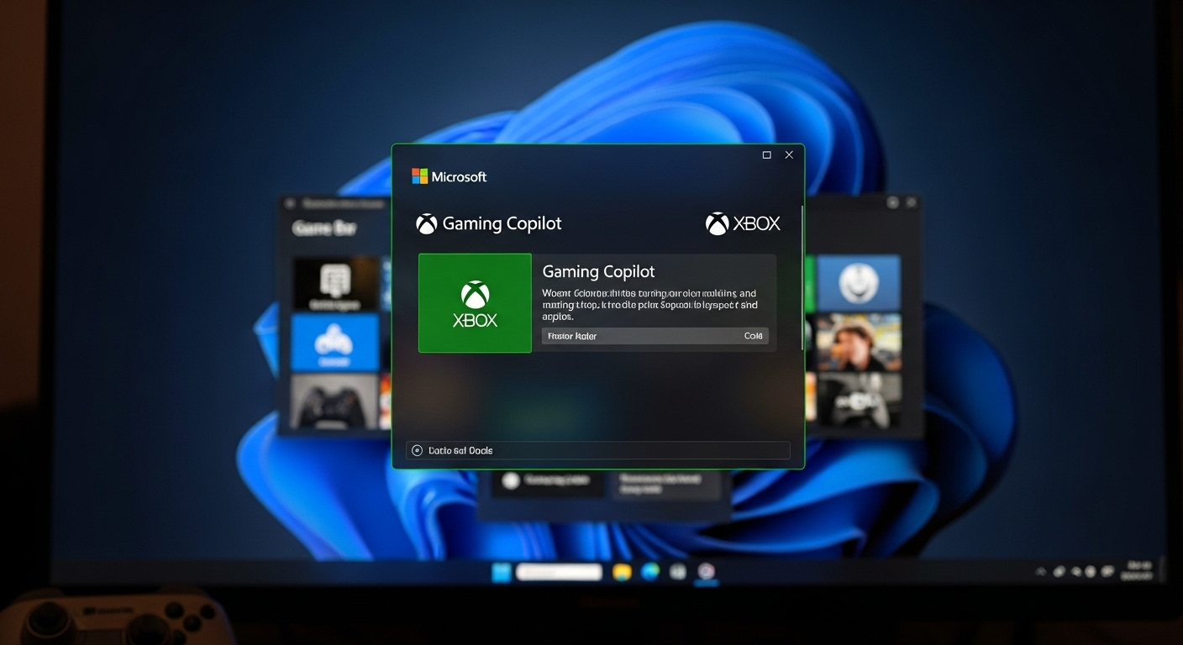Viewport: 1183px width, 645px height.
Task: Open the black gamepad tile in Game Bar
Action: click(x=334, y=403)
